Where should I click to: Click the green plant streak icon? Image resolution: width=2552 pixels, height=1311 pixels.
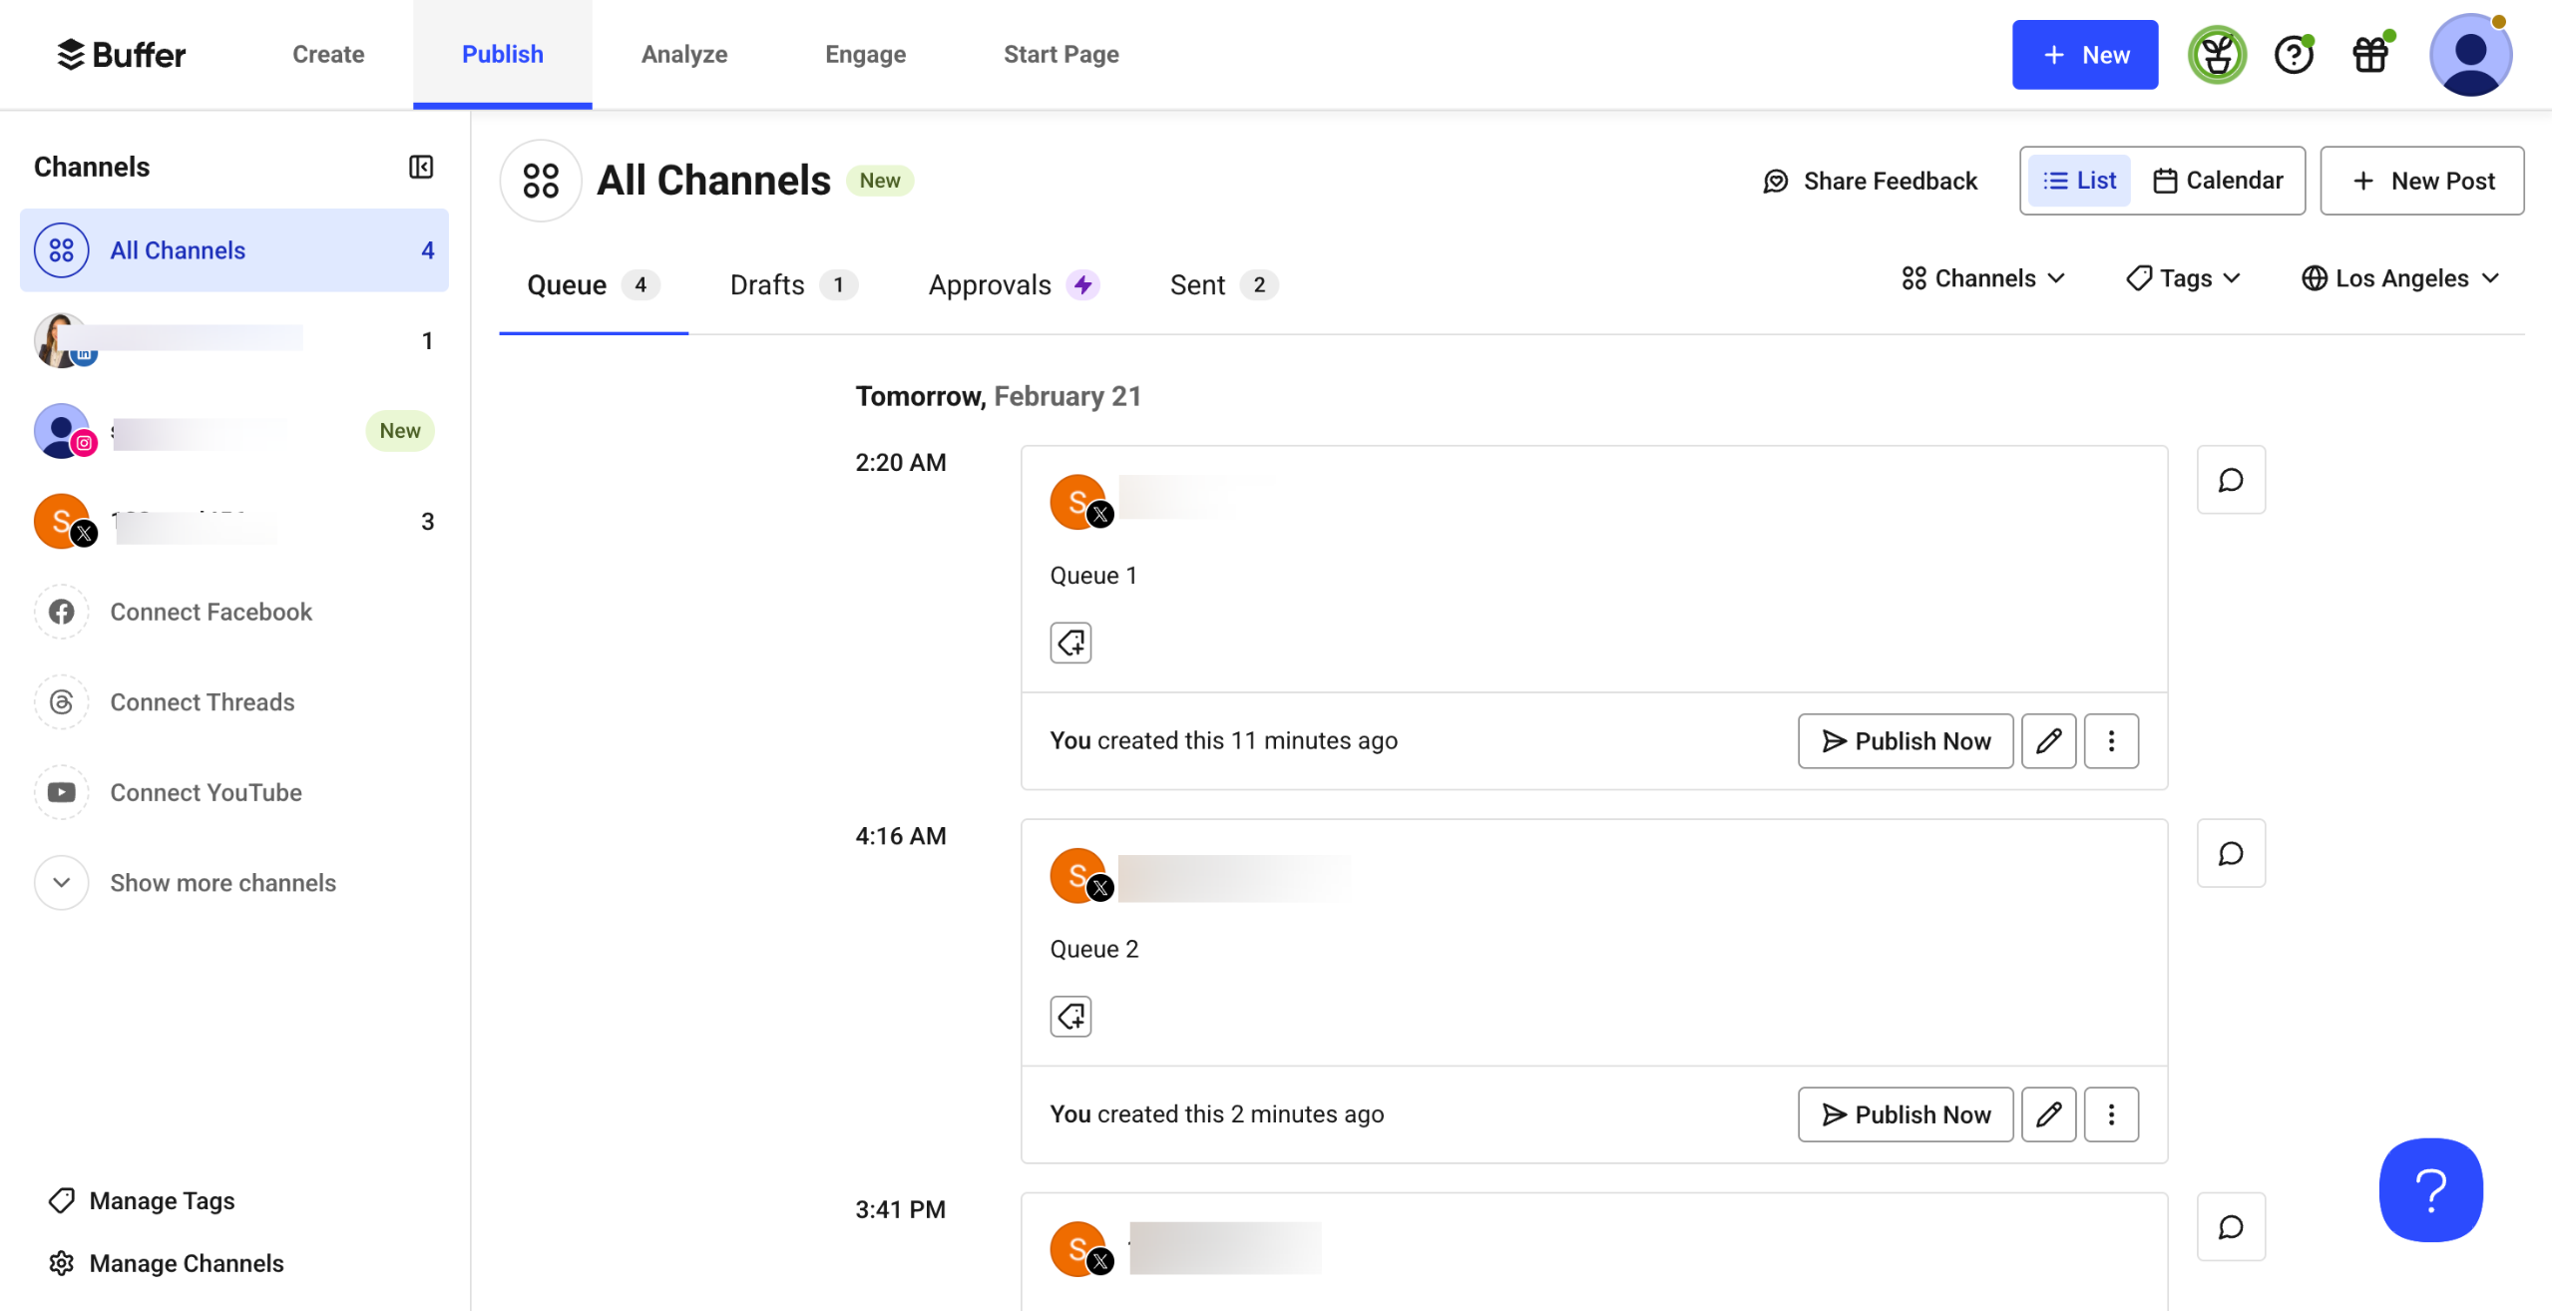click(x=2217, y=55)
